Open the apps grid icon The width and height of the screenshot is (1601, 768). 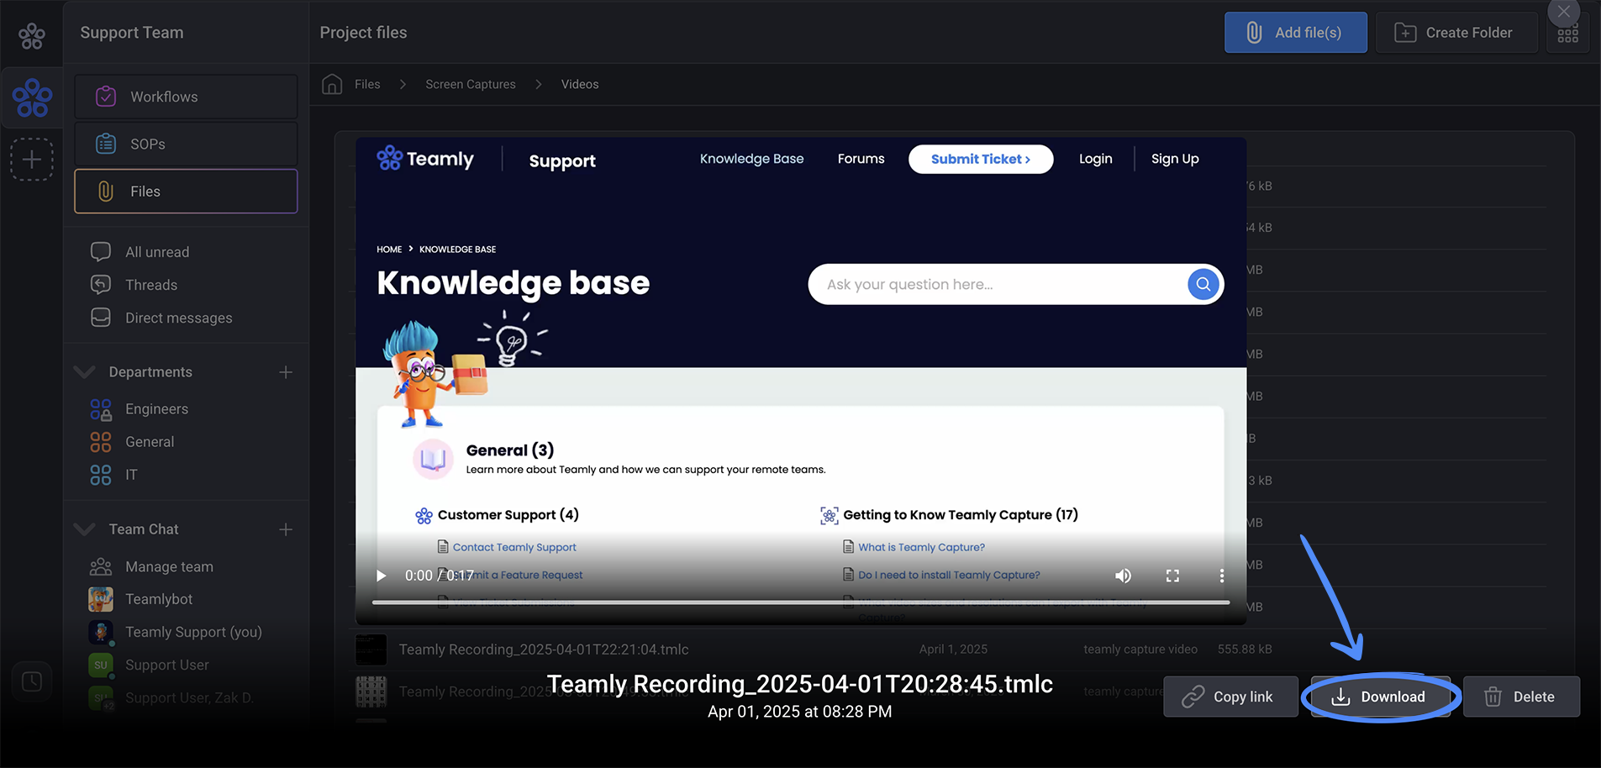(1567, 35)
